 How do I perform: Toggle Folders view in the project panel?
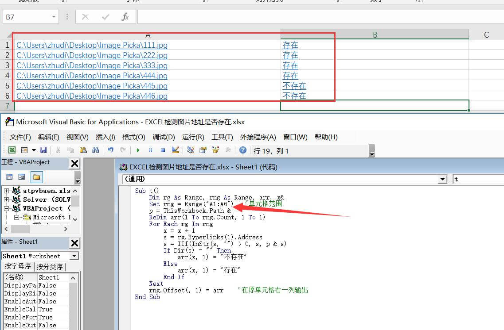coord(36,177)
